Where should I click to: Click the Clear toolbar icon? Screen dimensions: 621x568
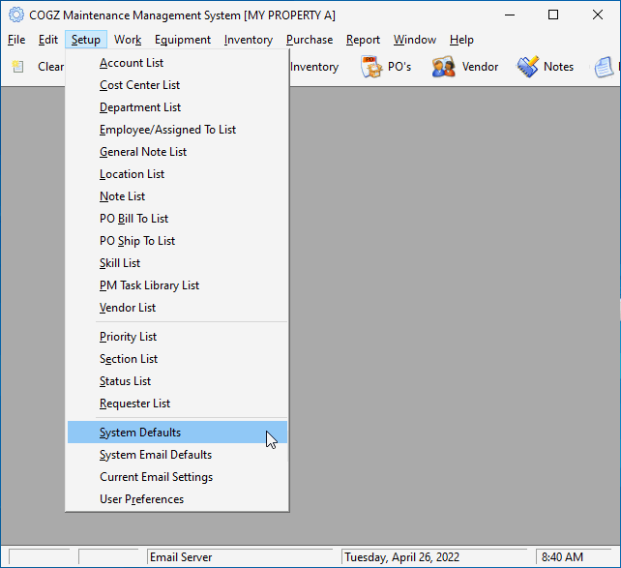pyautogui.click(x=17, y=67)
